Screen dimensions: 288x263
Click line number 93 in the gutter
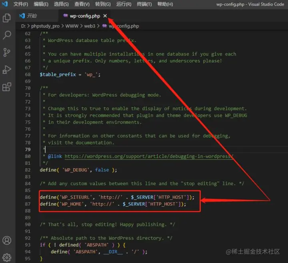coord(28,245)
